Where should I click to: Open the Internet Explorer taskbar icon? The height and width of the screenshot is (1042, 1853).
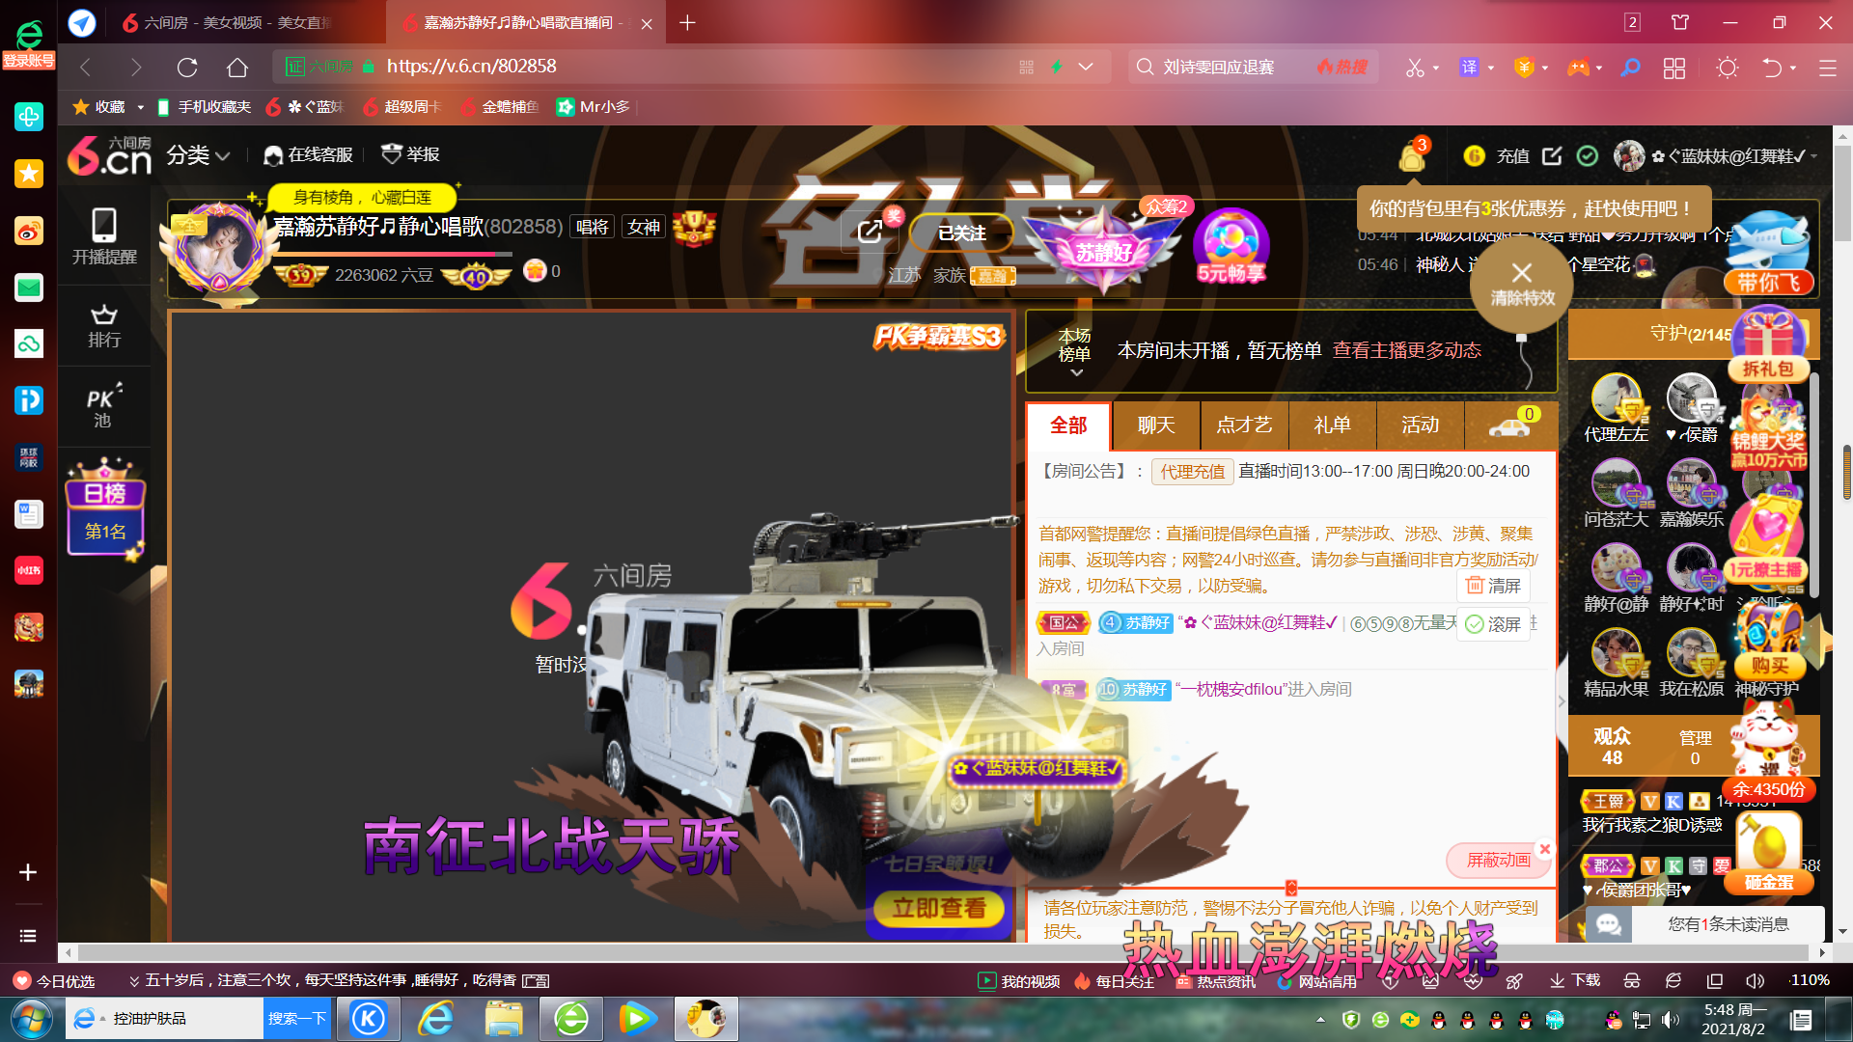(x=436, y=1019)
